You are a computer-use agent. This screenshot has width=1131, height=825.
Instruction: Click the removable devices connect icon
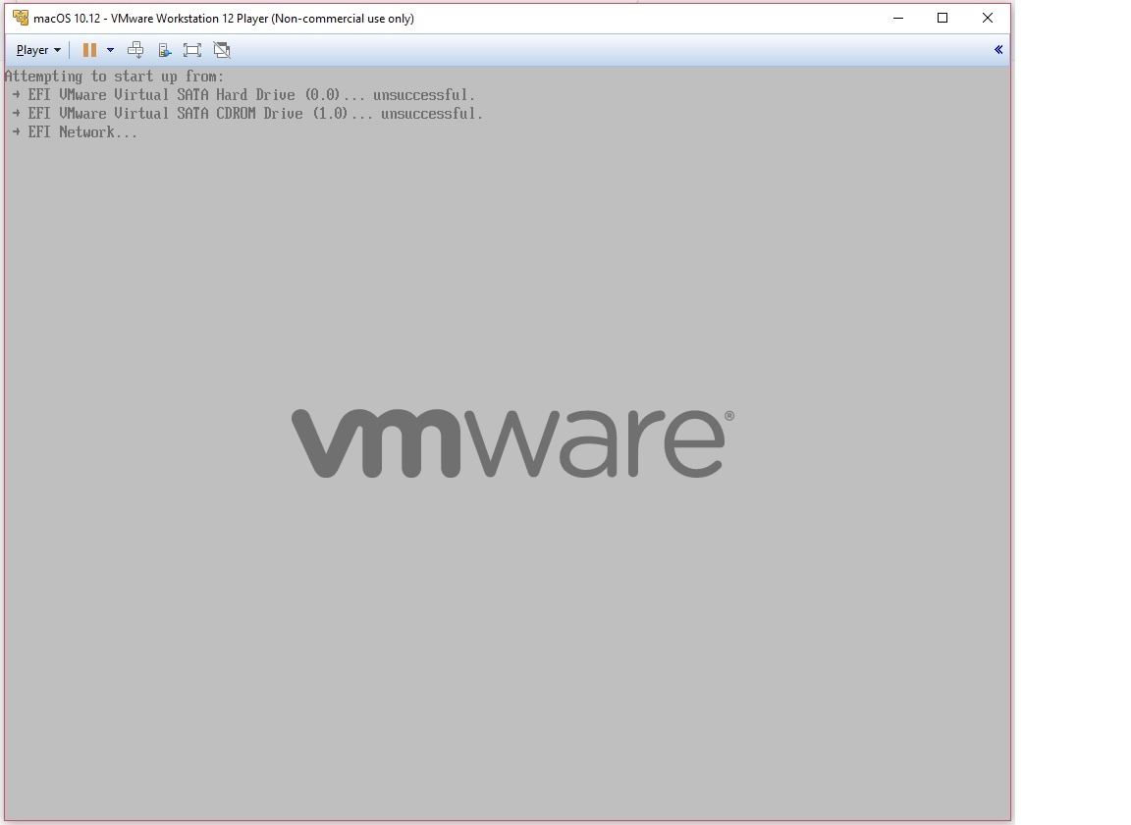[165, 50]
